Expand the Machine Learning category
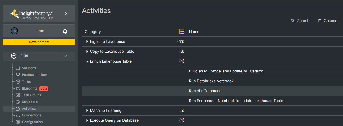This screenshot has width=343, height=126. point(87,111)
